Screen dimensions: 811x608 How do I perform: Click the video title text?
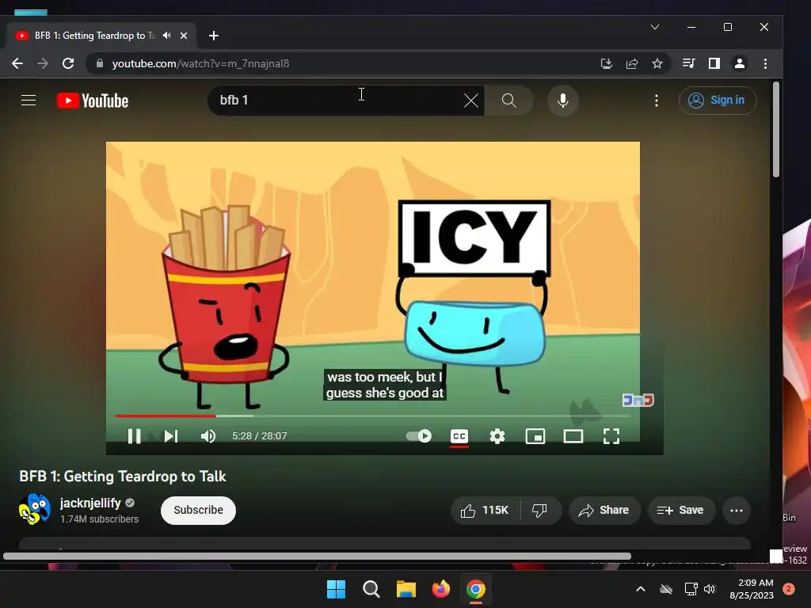click(x=123, y=476)
